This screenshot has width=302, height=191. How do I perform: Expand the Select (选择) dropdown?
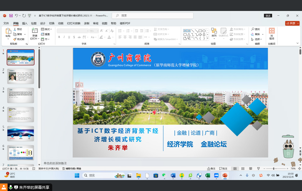pyautogui.click(x=257, y=39)
